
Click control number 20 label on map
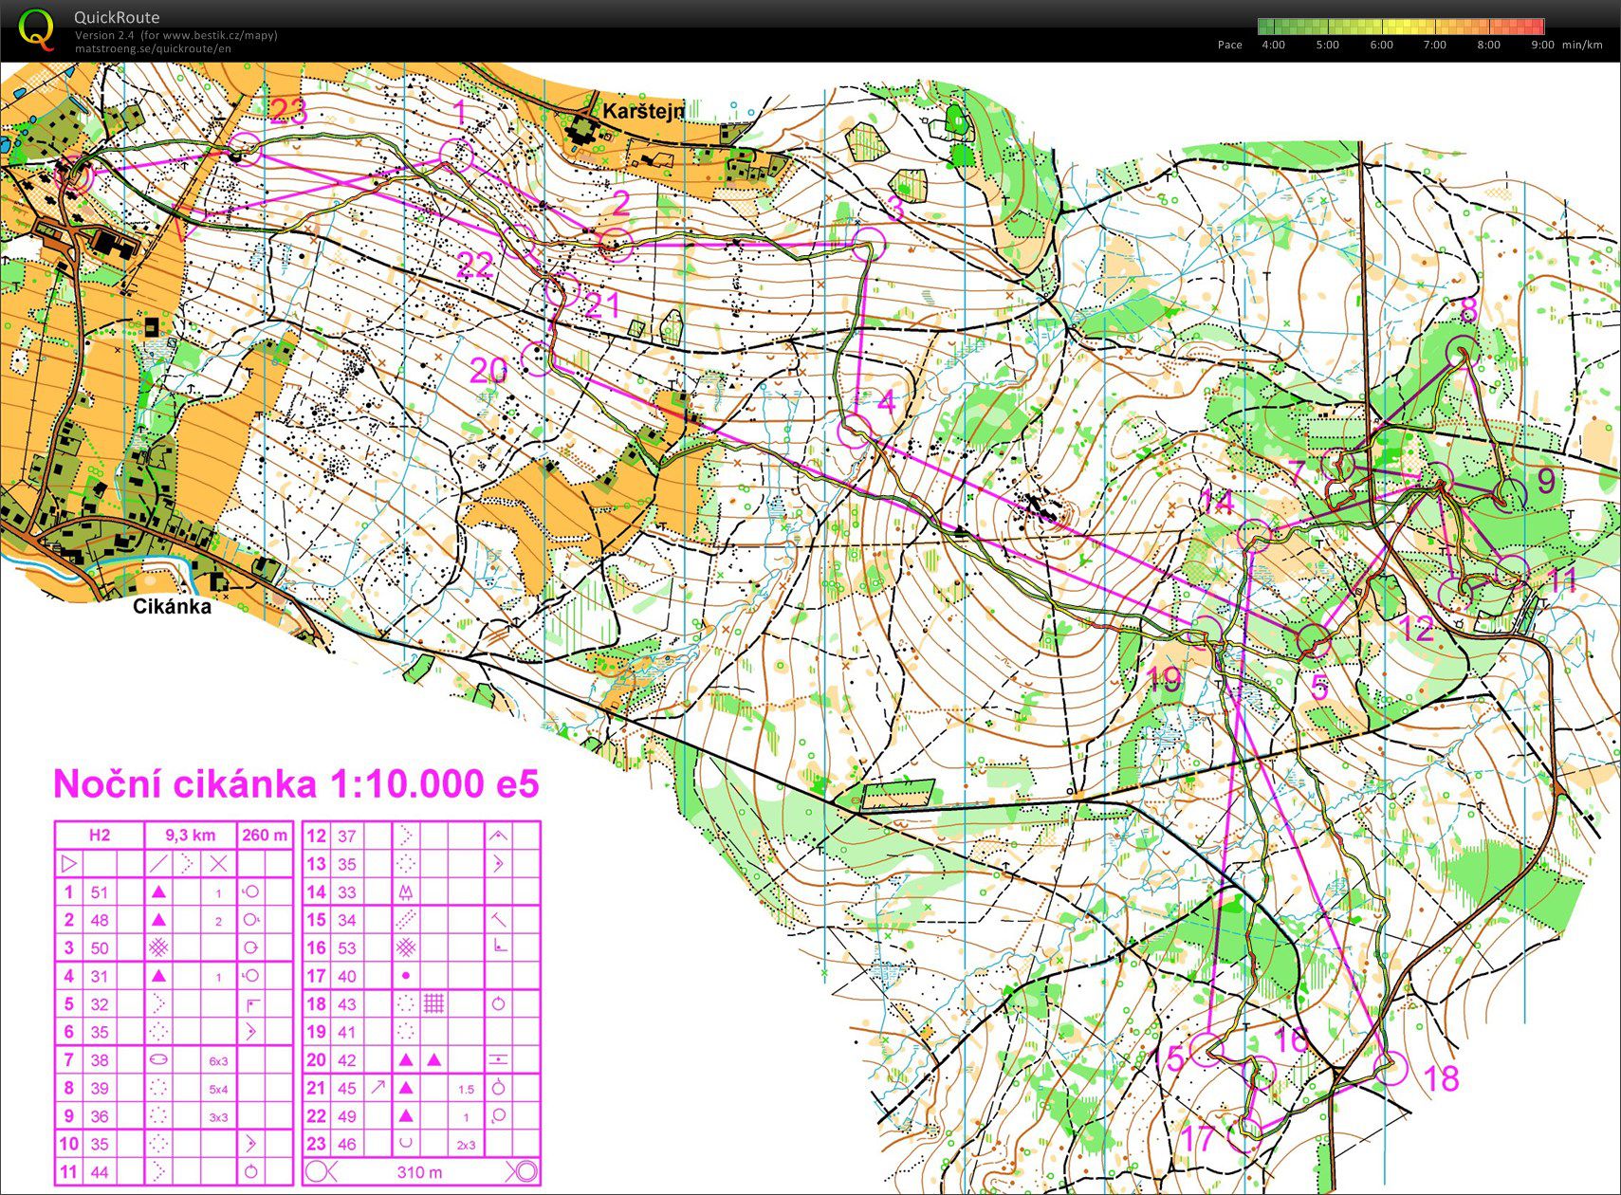(x=488, y=371)
